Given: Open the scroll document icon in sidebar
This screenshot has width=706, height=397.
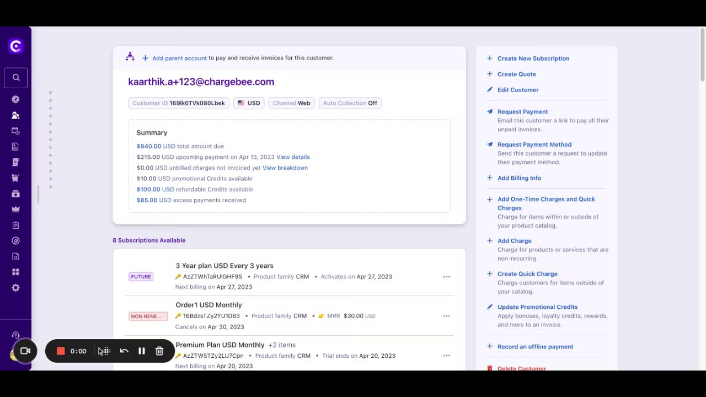Looking at the screenshot, I should coord(15,162).
